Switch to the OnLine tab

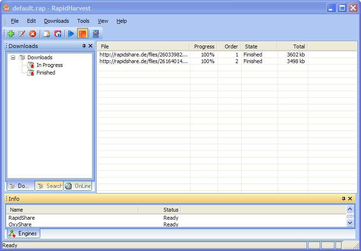(78, 186)
